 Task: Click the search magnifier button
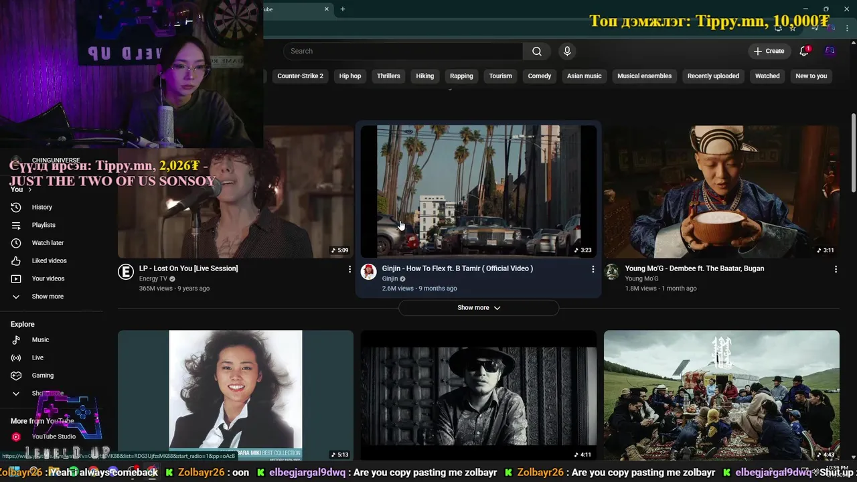click(x=537, y=51)
